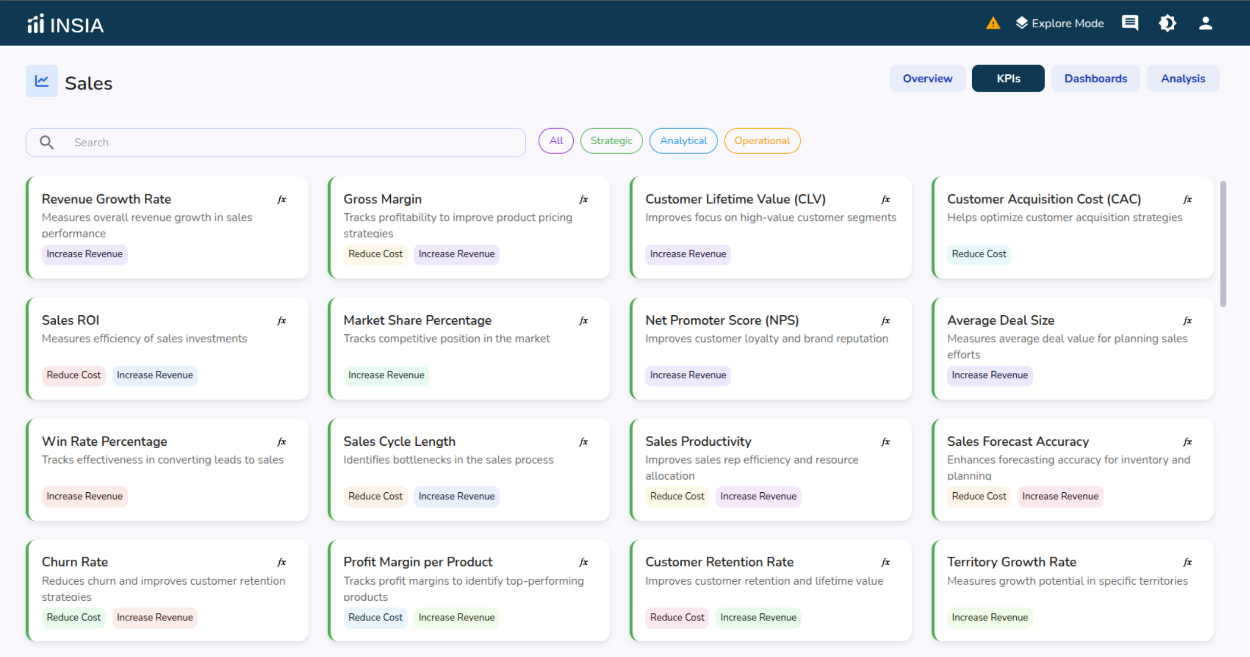Open the Customer Lifetime Value (CLV) title

(736, 199)
